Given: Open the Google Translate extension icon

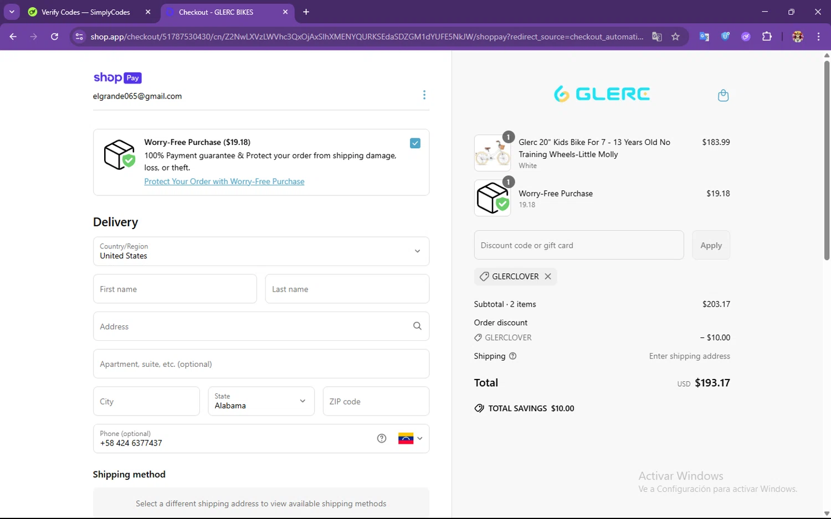Looking at the screenshot, I should coord(704,37).
